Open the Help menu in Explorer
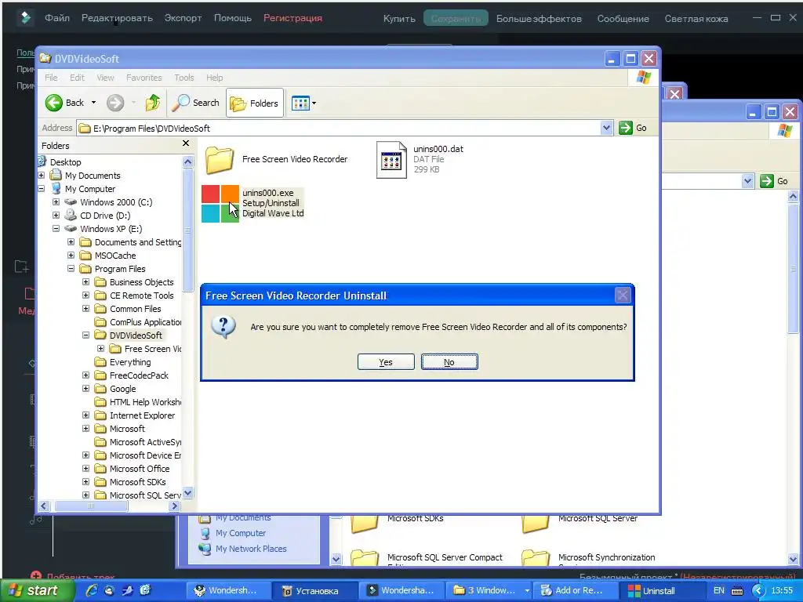Screen dimensions: 803x602 215,78
